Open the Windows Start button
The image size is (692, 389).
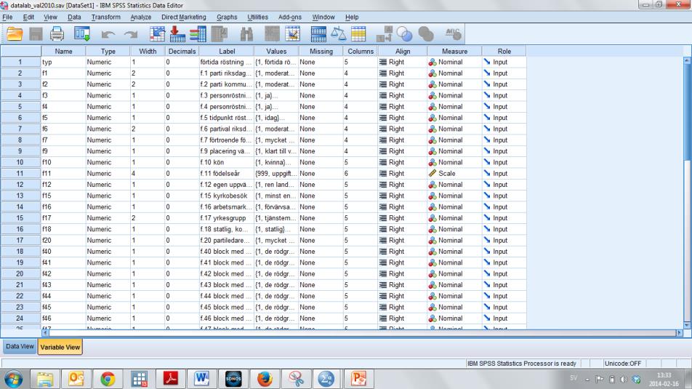tap(13, 380)
